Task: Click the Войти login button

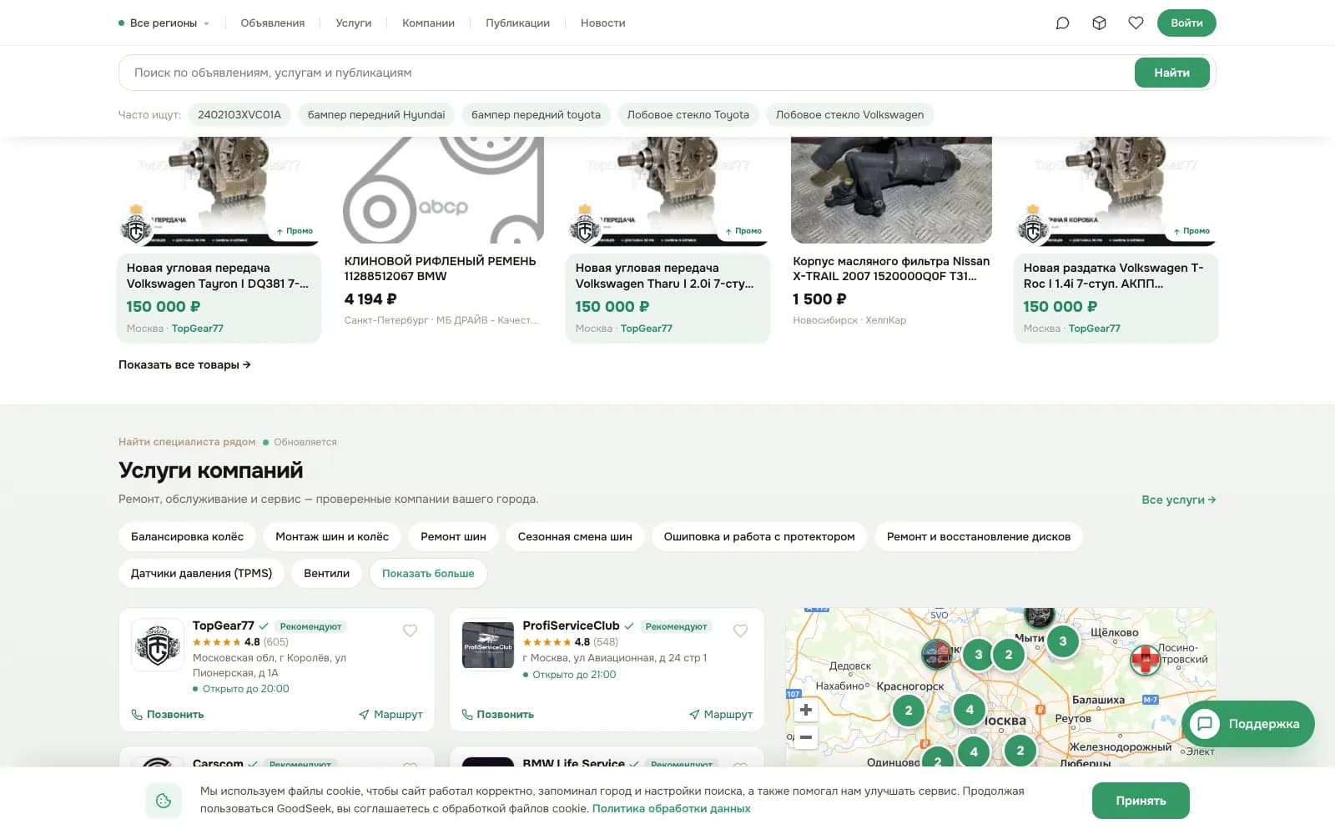Action: pyautogui.click(x=1186, y=23)
